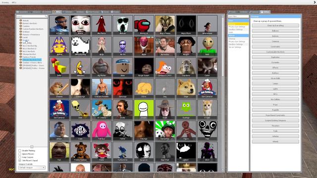Select the Annoying Dog NPC icon

[80, 46]
